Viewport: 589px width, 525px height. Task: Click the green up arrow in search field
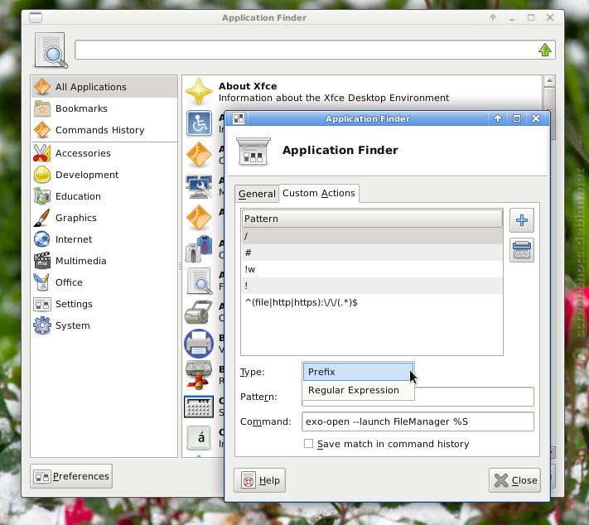click(x=544, y=50)
